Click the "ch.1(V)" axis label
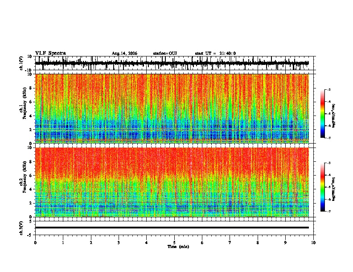353x272 pixels. pos(21,63)
